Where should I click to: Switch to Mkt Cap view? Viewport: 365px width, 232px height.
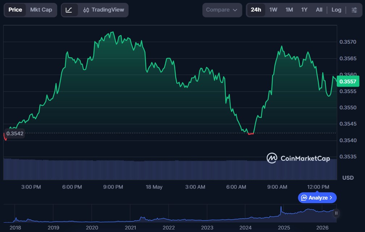tap(41, 10)
